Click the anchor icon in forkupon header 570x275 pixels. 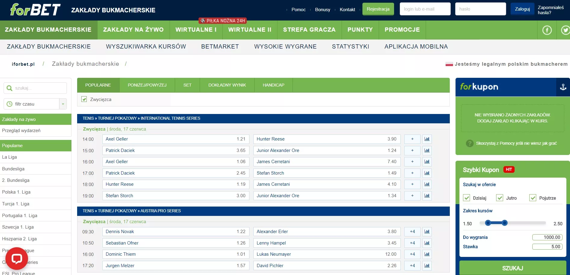pyautogui.click(x=563, y=87)
